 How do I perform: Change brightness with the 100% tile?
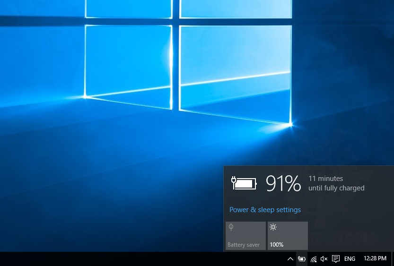[288, 236]
